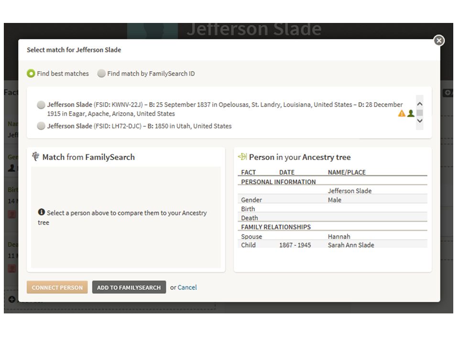The image size is (459, 344).
Task: Click the match list scroll down arrow
Action: tap(420, 121)
